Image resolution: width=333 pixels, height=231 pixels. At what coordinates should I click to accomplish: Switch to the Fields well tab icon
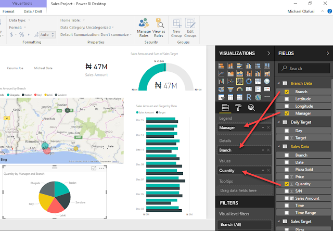pos(225,107)
